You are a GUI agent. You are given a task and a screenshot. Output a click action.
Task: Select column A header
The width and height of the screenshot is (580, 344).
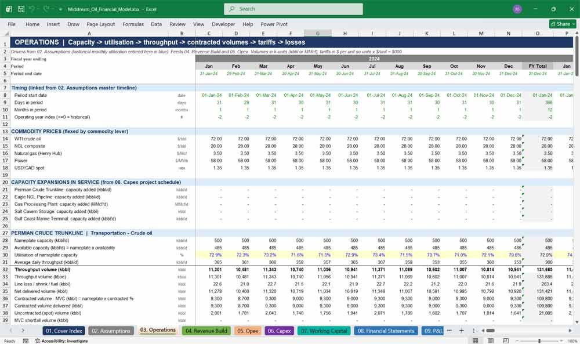[89, 33]
